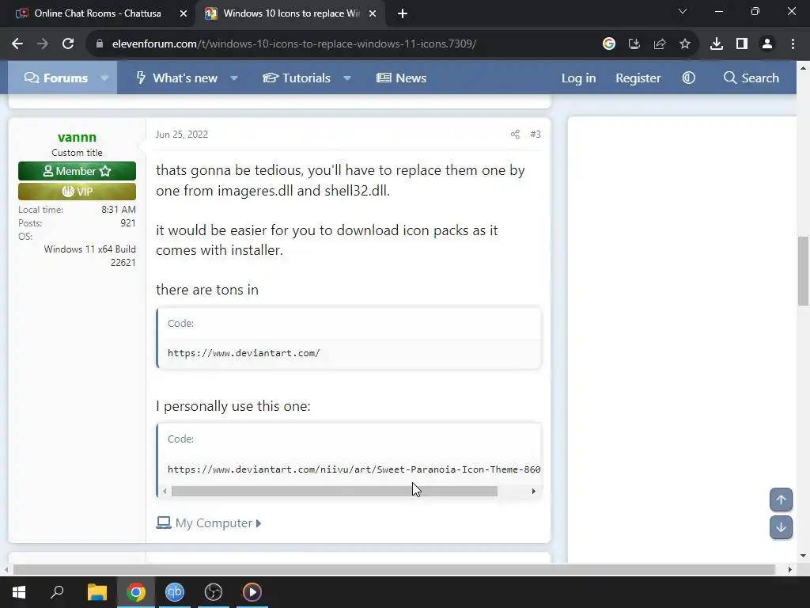This screenshot has height=608, width=810.
Task: Open the News section
Action: tap(401, 78)
